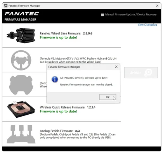Click 'Firmware is up to date!' under Wireless Quick Release
Screen dimensions: 163x153
(x=59, y=111)
